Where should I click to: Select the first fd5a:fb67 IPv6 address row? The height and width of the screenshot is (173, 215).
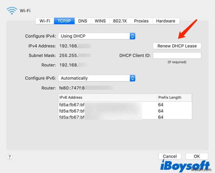125,105
